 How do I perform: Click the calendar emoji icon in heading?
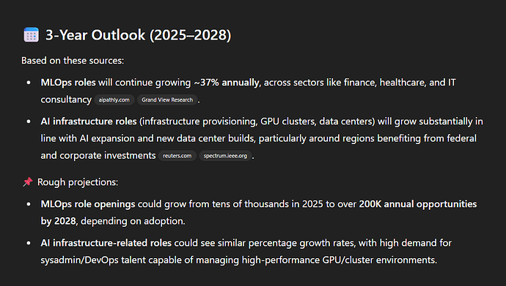coord(31,35)
